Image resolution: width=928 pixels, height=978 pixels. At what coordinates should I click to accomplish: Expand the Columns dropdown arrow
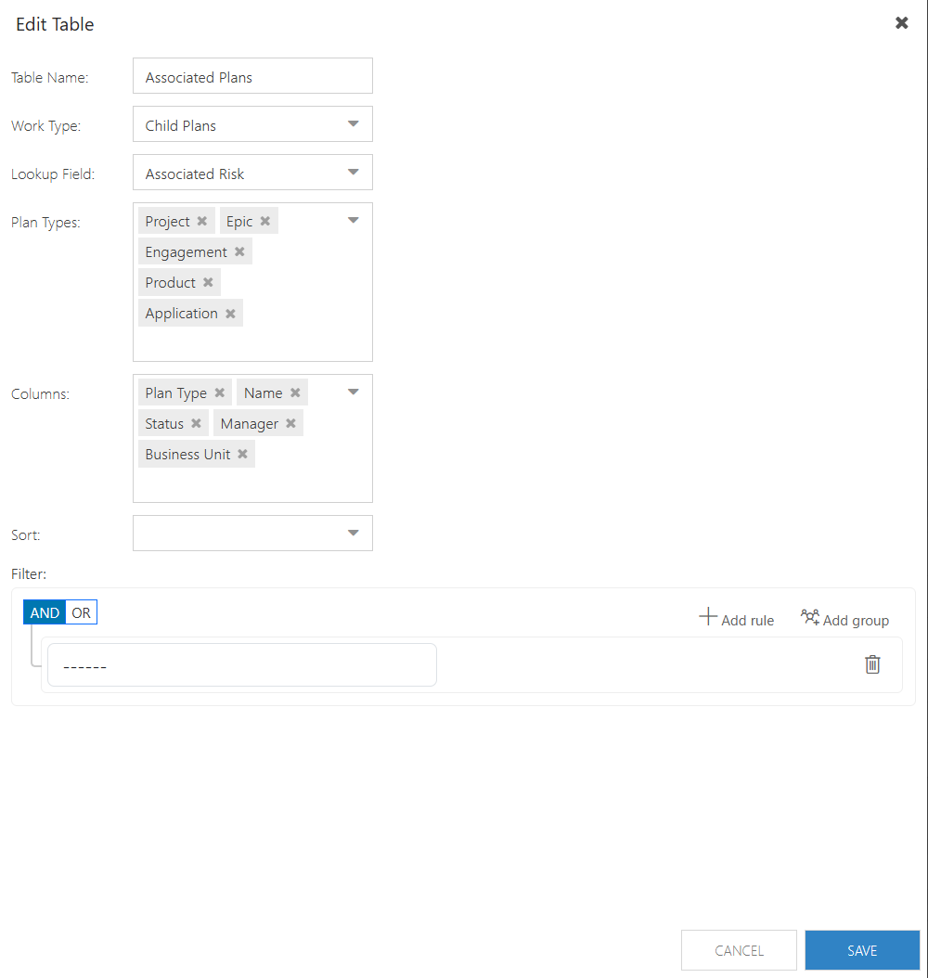pos(353,392)
